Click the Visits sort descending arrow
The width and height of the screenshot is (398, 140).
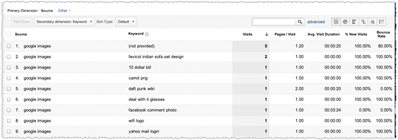click(x=267, y=35)
